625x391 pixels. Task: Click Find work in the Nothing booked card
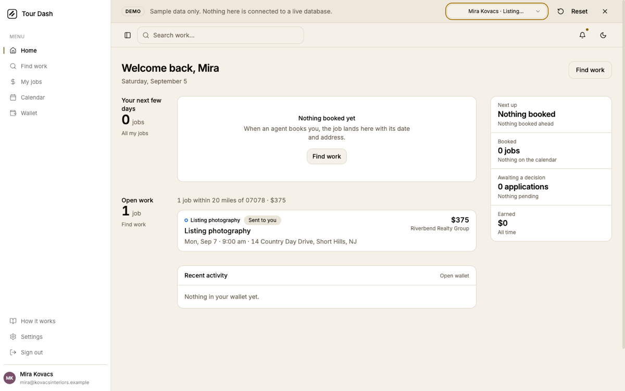click(x=327, y=156)
